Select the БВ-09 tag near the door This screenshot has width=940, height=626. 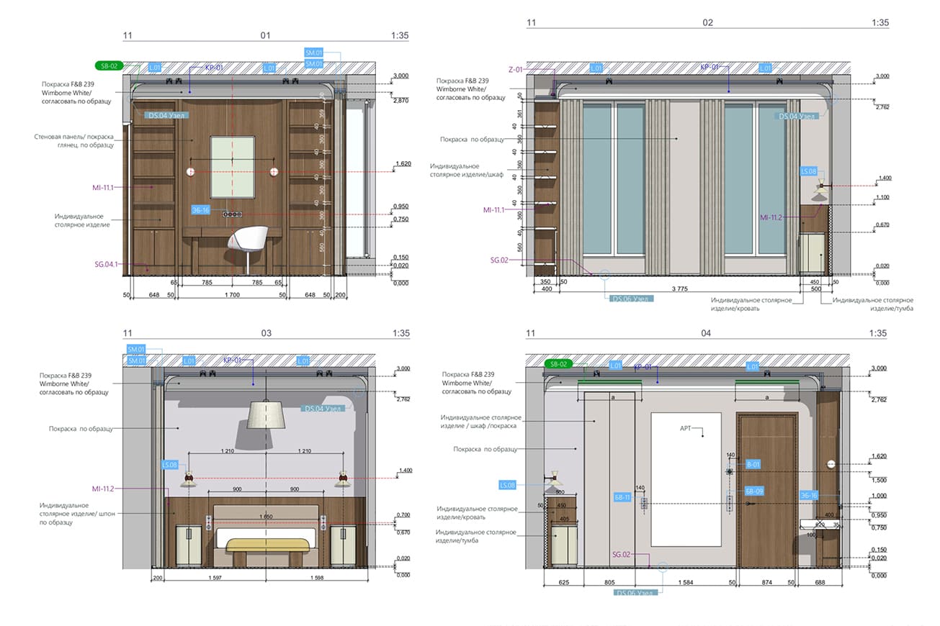(x=753, y=491)
